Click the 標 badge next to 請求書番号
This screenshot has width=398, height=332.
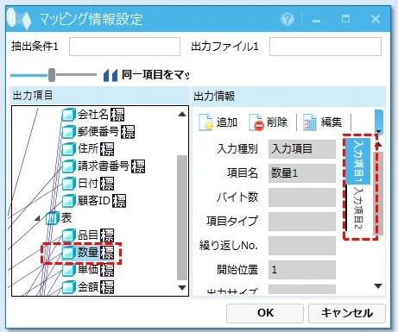coord(138,166)
